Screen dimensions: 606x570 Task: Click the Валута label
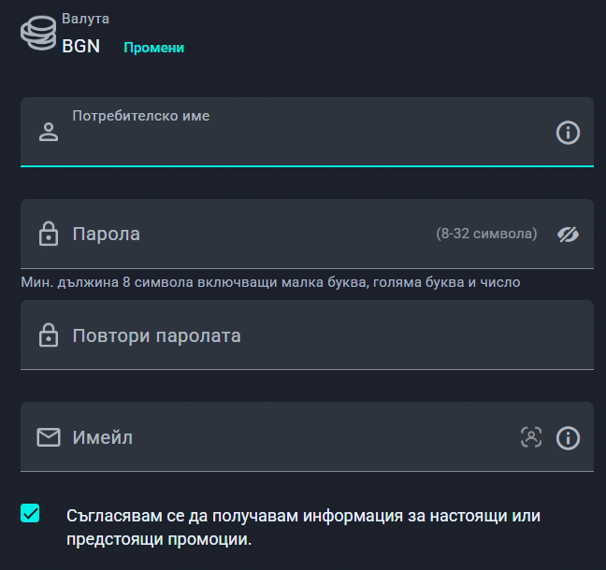[85, 19]
